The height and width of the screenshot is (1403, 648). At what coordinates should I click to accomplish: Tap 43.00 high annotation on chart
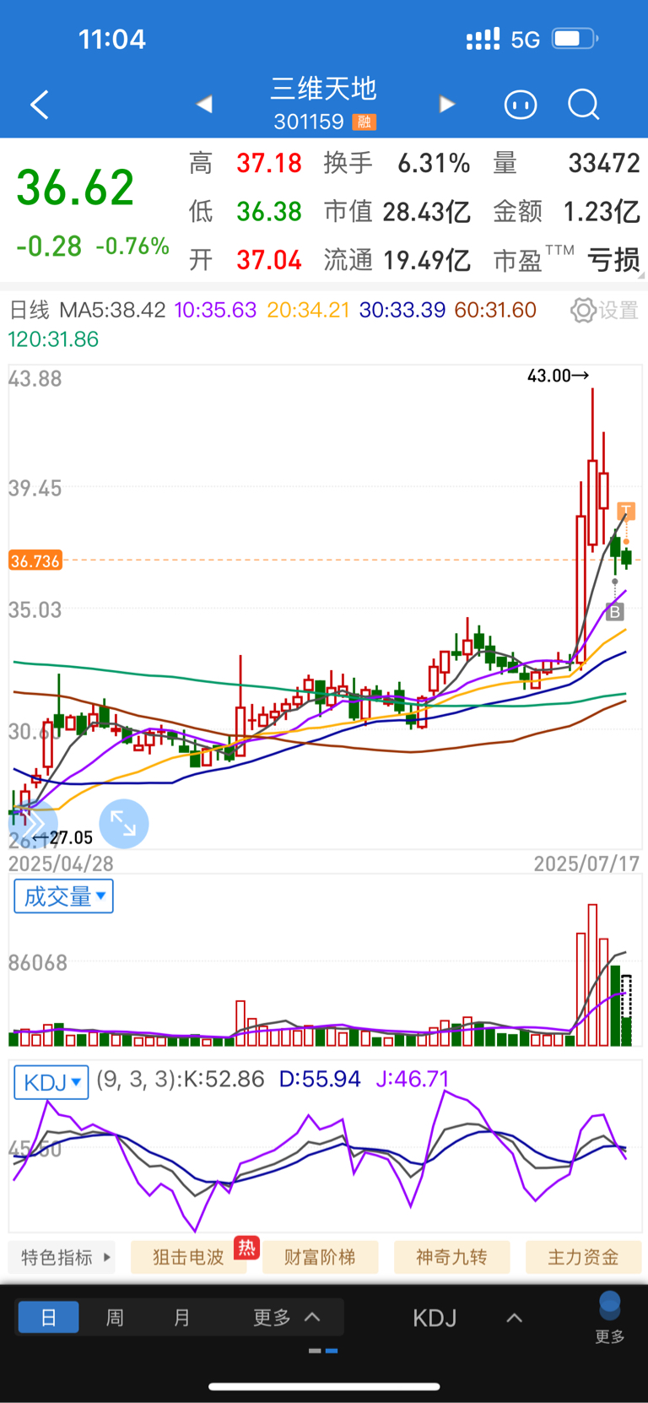[x=558, y=376]
